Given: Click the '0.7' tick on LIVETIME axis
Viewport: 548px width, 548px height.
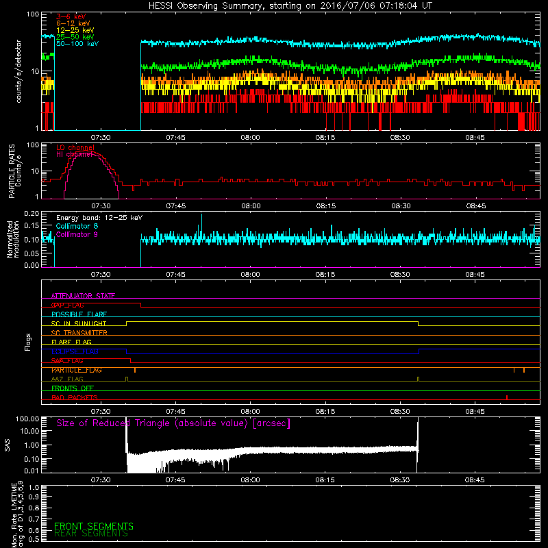Looking at the screenshot, I should click(34, 519).
